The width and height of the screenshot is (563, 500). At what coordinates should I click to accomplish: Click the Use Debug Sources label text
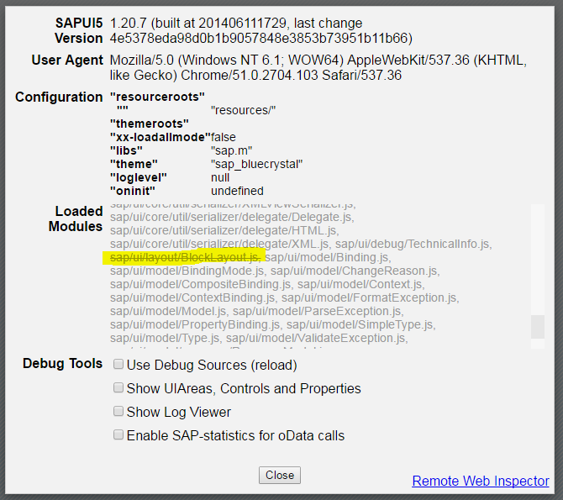coord(212,365)
